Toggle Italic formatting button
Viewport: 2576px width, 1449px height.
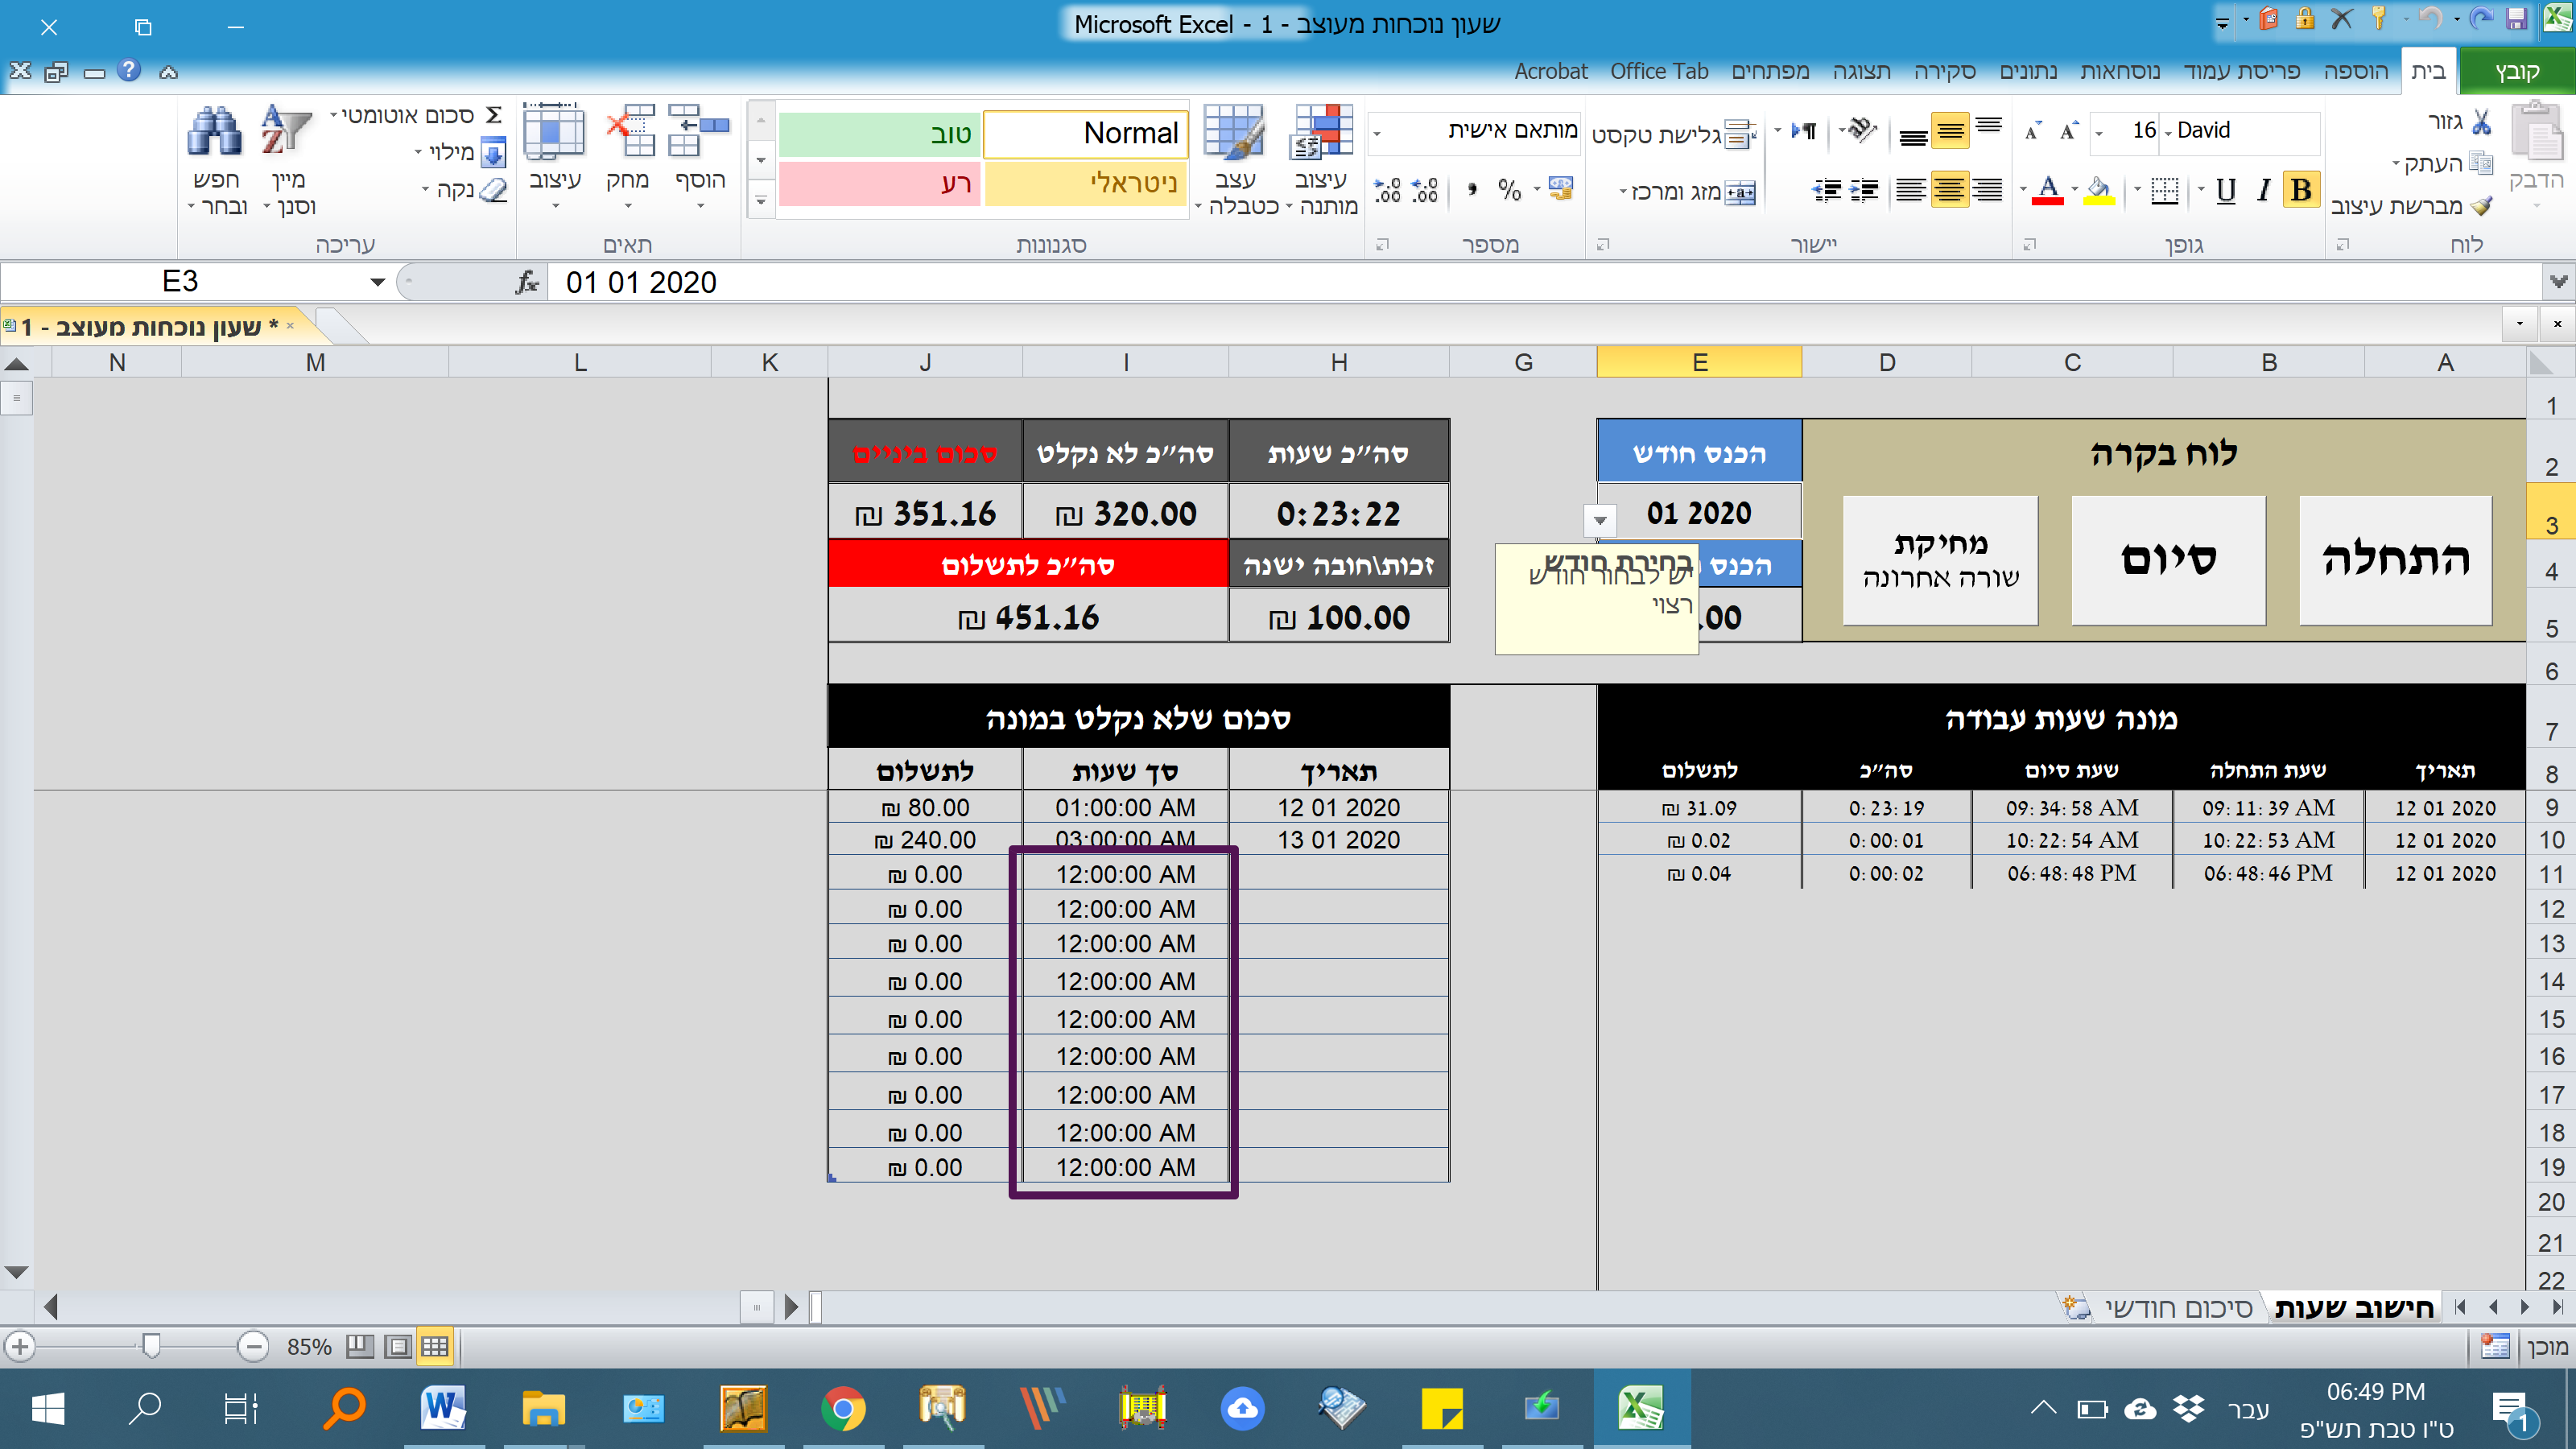tap(2264, 189)
